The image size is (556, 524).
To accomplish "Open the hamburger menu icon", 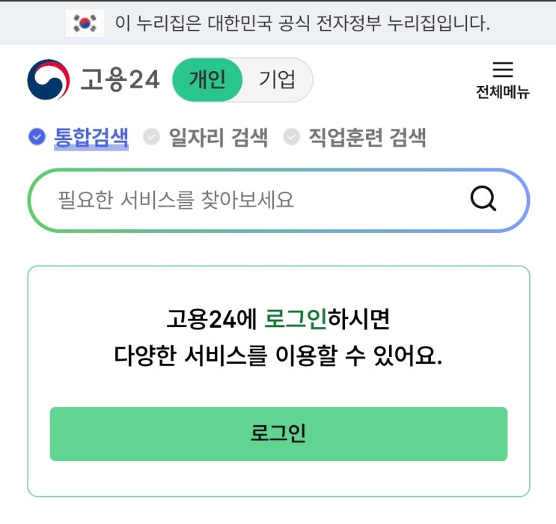I will pyautogui.click(x=503, y=70).
